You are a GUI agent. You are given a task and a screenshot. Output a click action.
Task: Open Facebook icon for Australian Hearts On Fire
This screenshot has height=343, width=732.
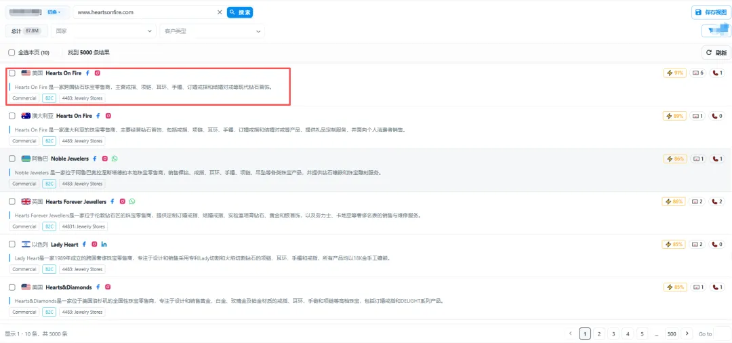(98, 116)
